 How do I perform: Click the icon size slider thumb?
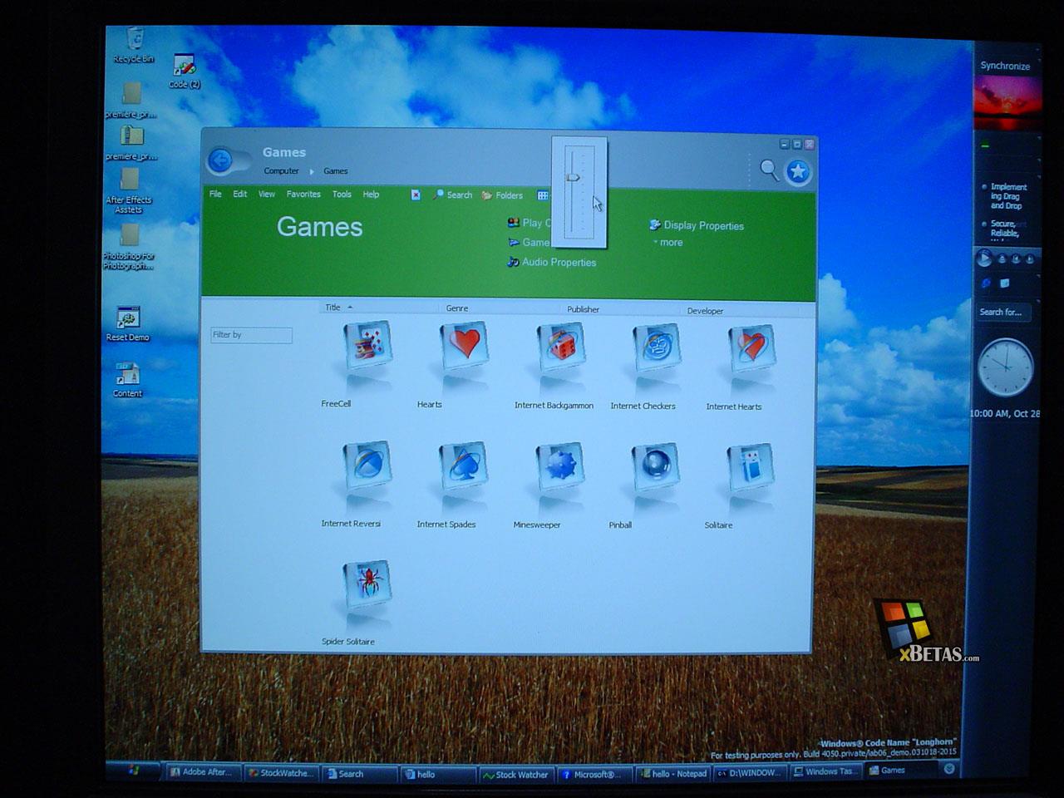pos(572,177)
